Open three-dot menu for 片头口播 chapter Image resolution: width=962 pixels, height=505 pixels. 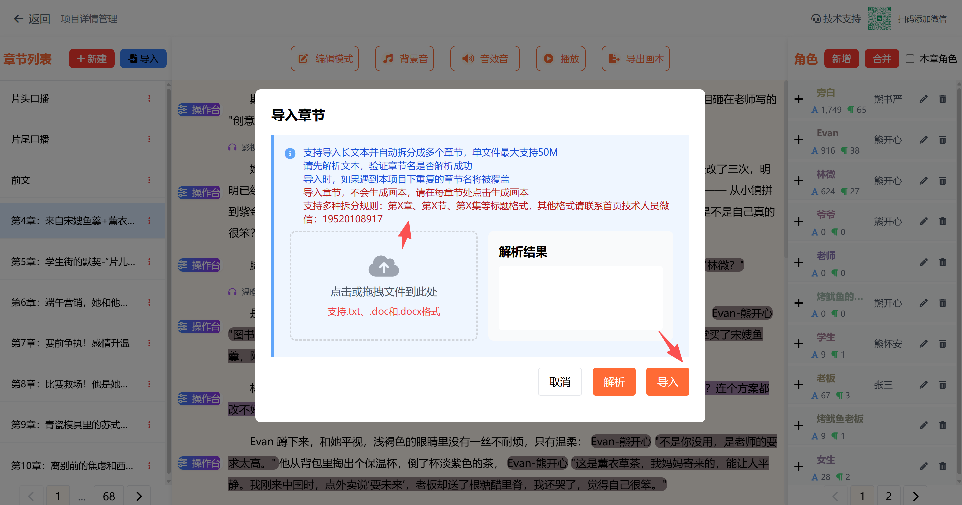149,98
